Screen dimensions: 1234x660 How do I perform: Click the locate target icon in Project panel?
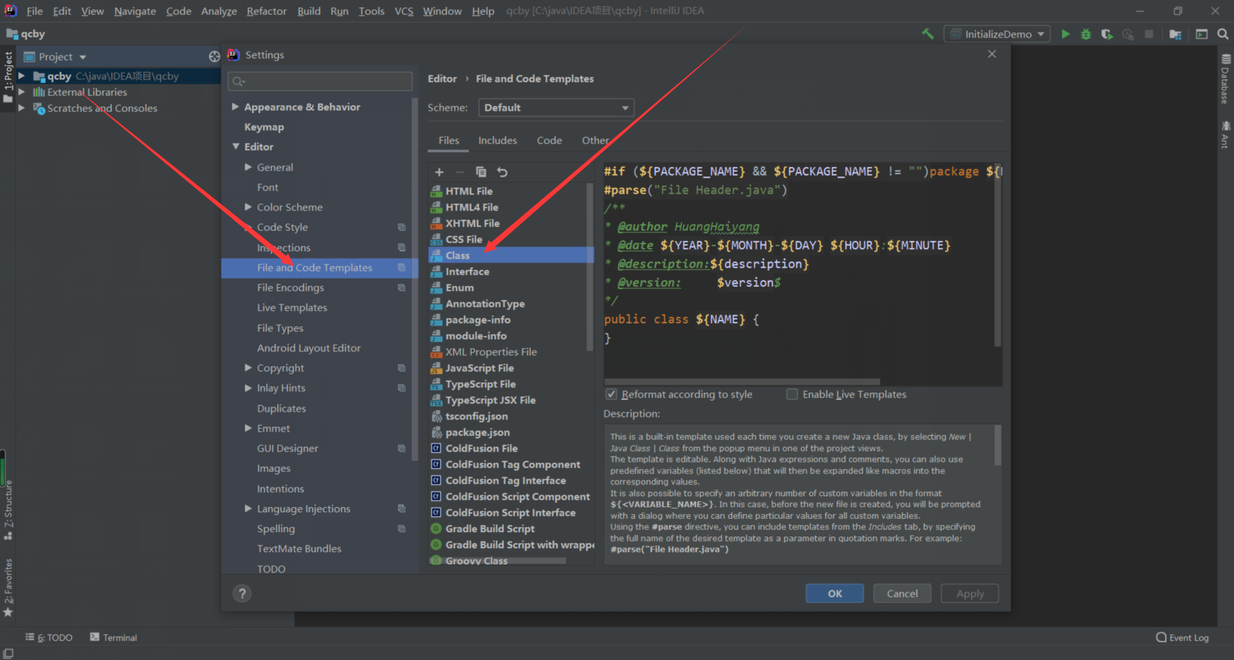pyautogui.click(x=214, y=57)
